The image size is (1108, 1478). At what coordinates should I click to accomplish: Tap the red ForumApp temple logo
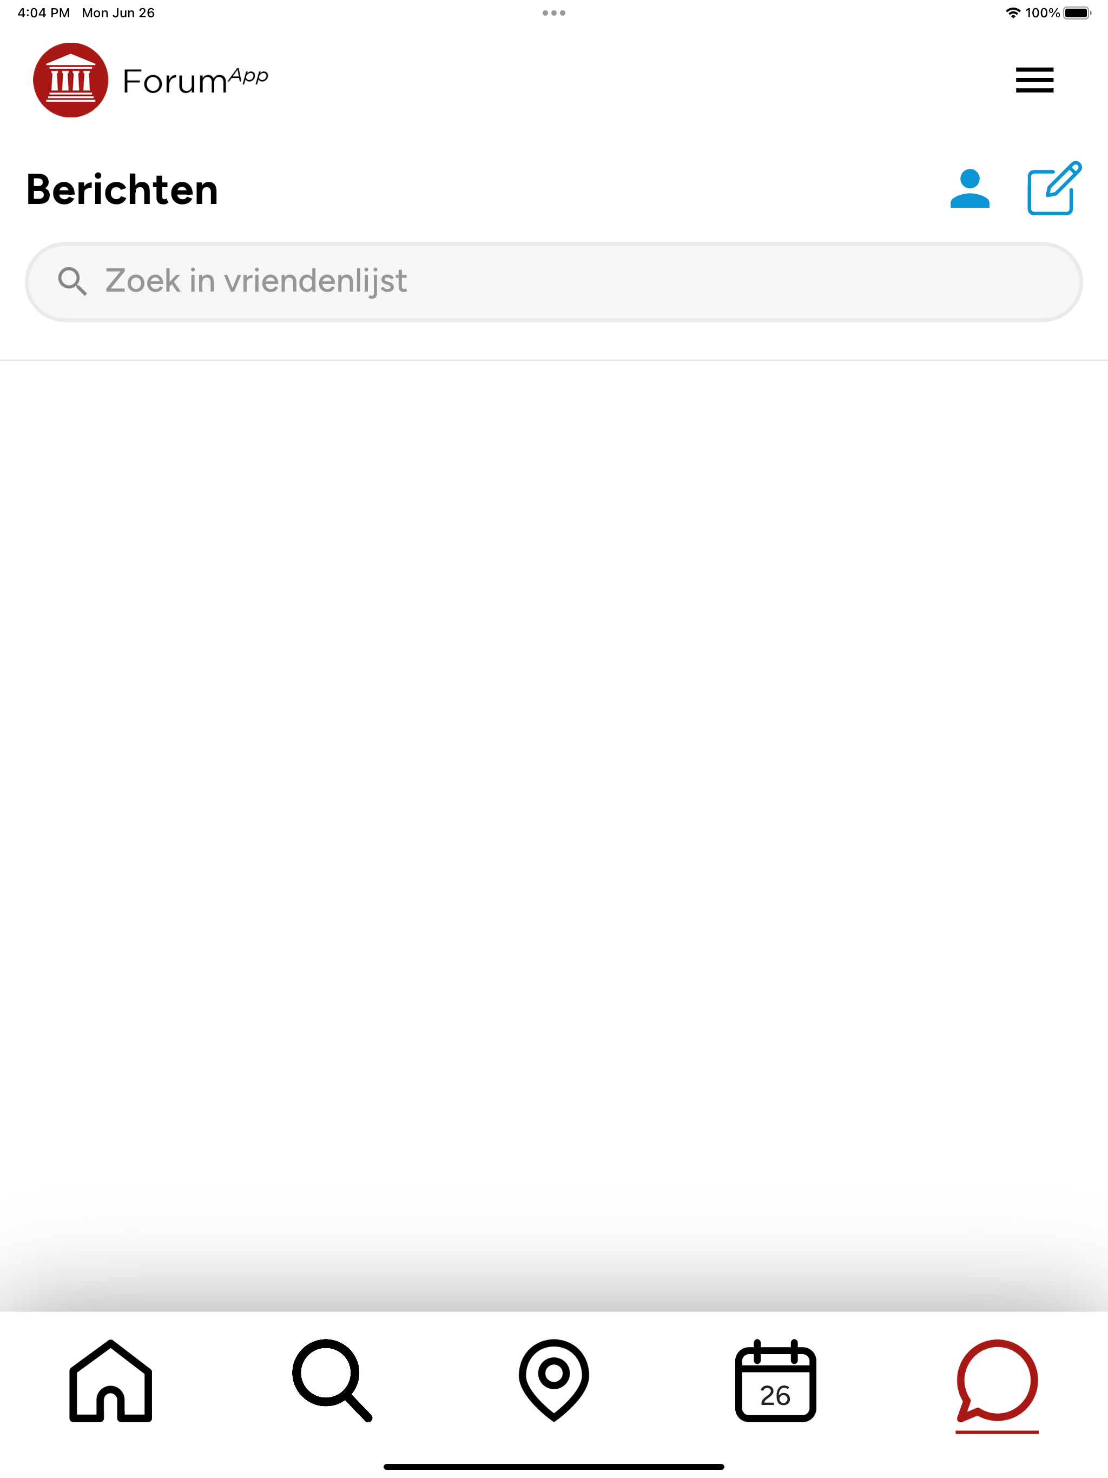click(x=71, y=80)
